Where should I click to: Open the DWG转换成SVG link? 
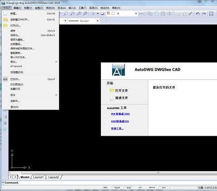pyautogui.click(x=120, y=121)
